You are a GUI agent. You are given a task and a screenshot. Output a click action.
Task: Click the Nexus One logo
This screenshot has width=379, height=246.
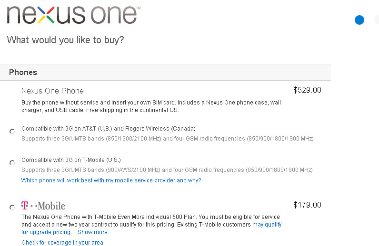point(73,15)
